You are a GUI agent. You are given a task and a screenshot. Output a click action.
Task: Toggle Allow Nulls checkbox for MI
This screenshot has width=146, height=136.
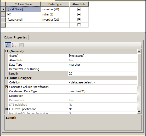[79, 14]
